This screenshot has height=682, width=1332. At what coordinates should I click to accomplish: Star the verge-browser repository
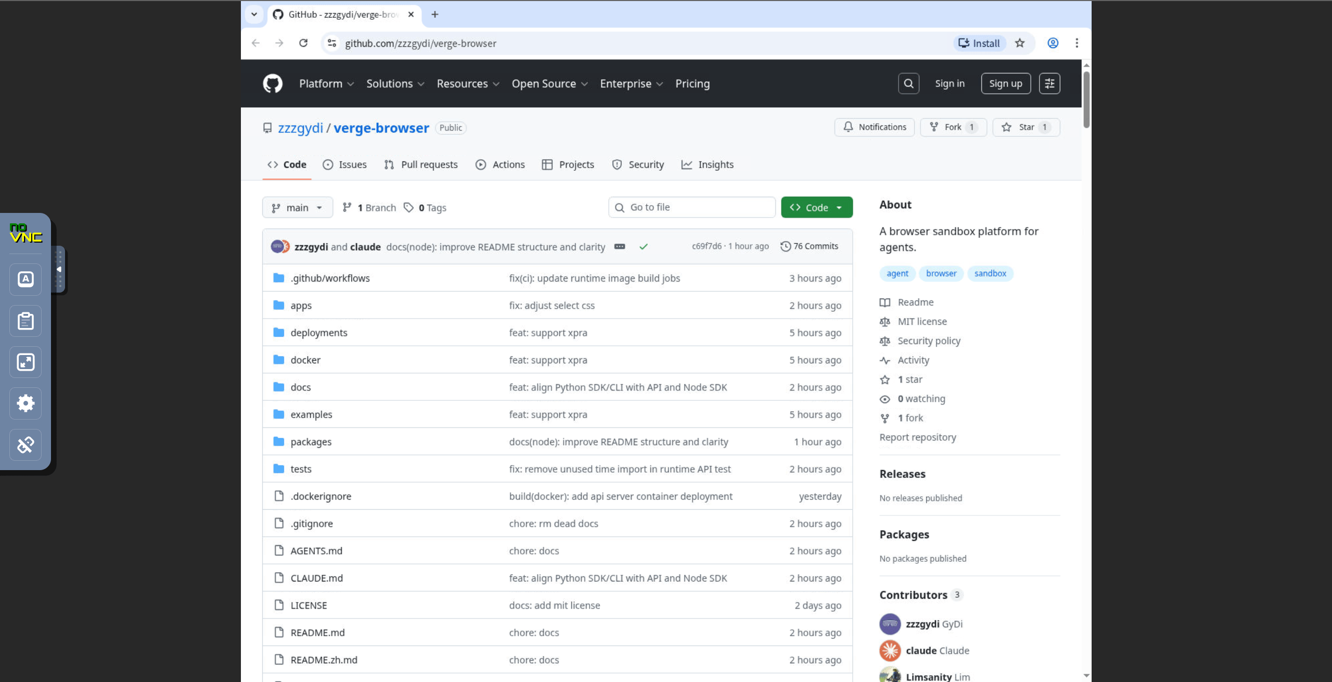pos(1026,127)
